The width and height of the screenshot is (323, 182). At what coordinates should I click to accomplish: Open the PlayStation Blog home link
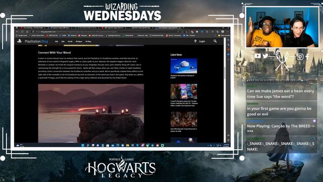(x=36, y=41)
